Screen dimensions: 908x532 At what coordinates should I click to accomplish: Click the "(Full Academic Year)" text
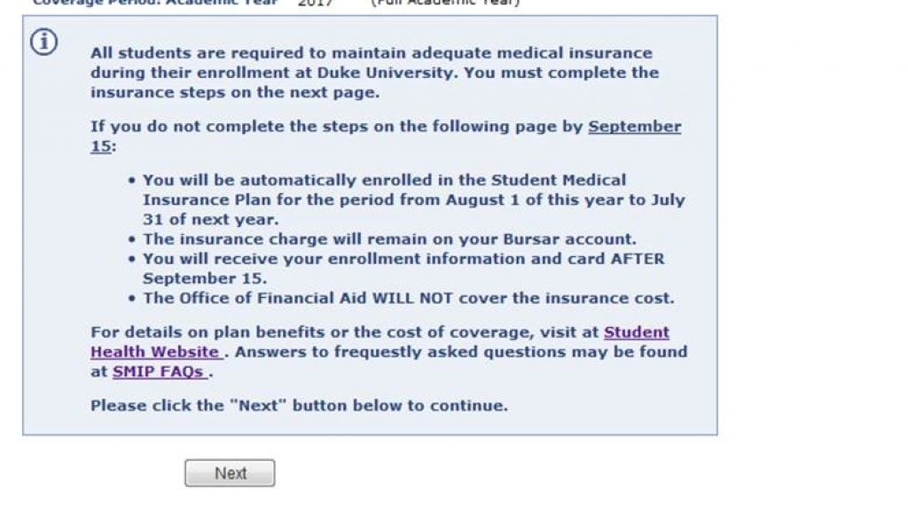click(445, 3)
